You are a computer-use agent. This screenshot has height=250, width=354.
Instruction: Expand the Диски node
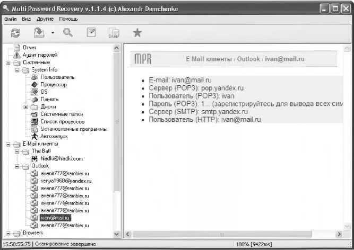click(x=25, y=107)
